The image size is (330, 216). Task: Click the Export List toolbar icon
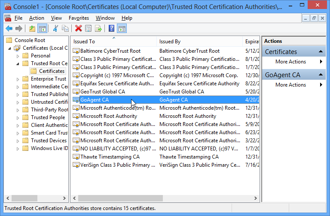(98, 28)
